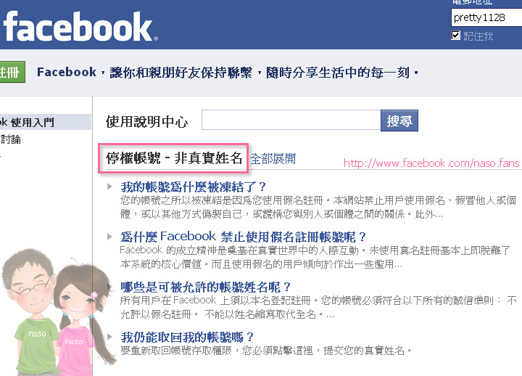
Task: Open question 哪些是可被允許的帳號姓名呢？
Action: click(x=206, y=287)
